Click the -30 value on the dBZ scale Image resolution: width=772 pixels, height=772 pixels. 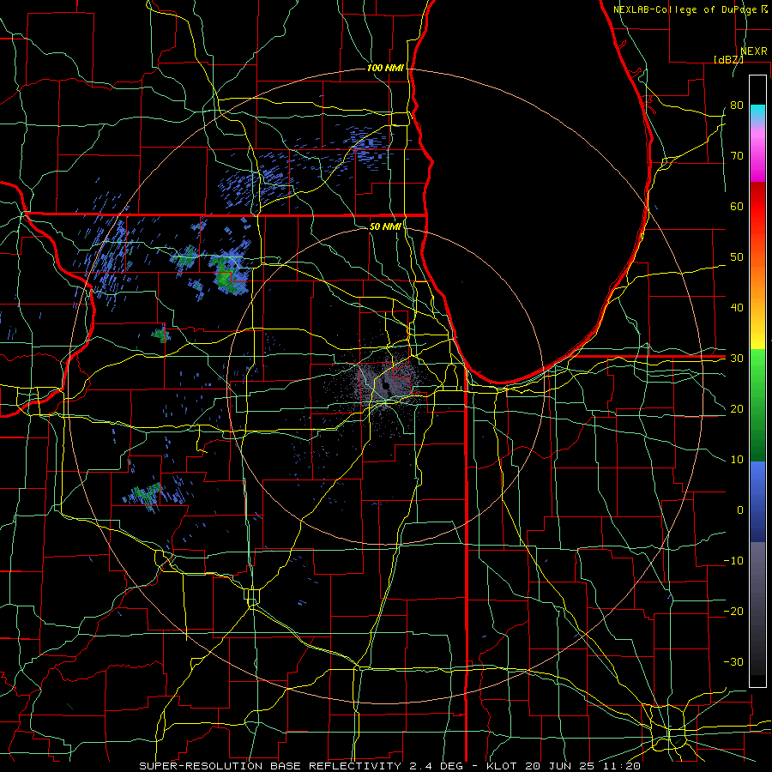pos(733,661)
